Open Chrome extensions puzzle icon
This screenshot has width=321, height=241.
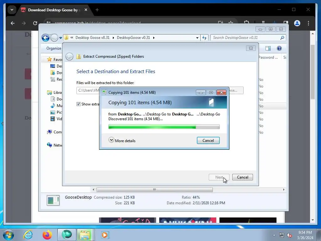tap(247, 22)
